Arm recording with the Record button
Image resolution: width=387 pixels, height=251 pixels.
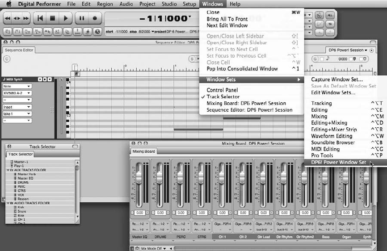pyautogui.click(x=95, y=18)
